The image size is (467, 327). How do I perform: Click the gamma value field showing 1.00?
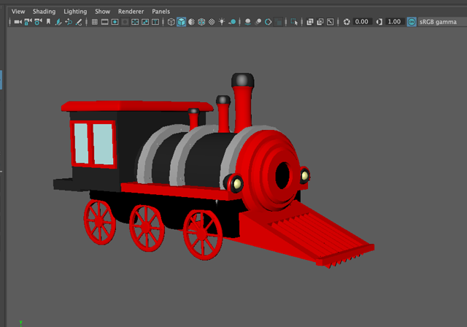point(394,22)
